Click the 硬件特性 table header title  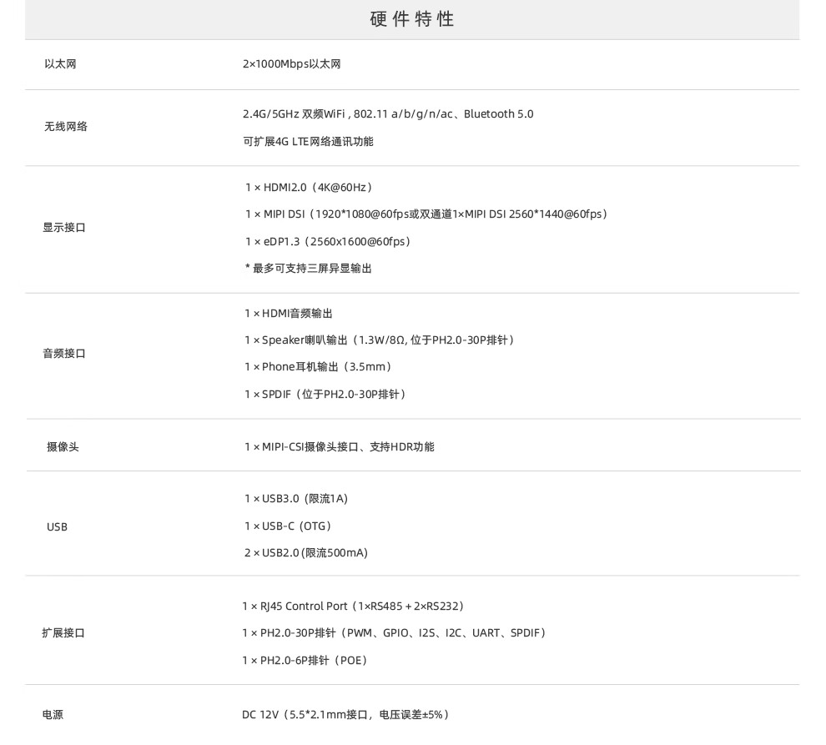coord(412,19)
